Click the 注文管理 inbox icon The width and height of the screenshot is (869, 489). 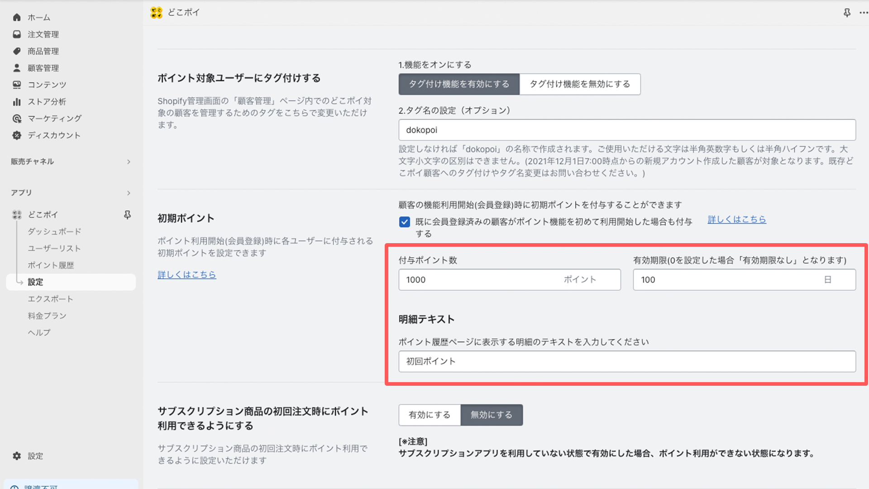click(17, 34)
